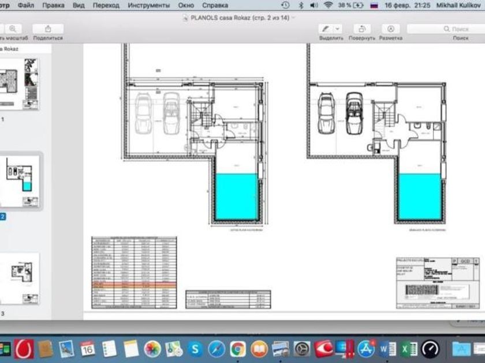485x363 pixels.
Task: Click the Share (Поделиться) button
Action: [x=48, y=29]
